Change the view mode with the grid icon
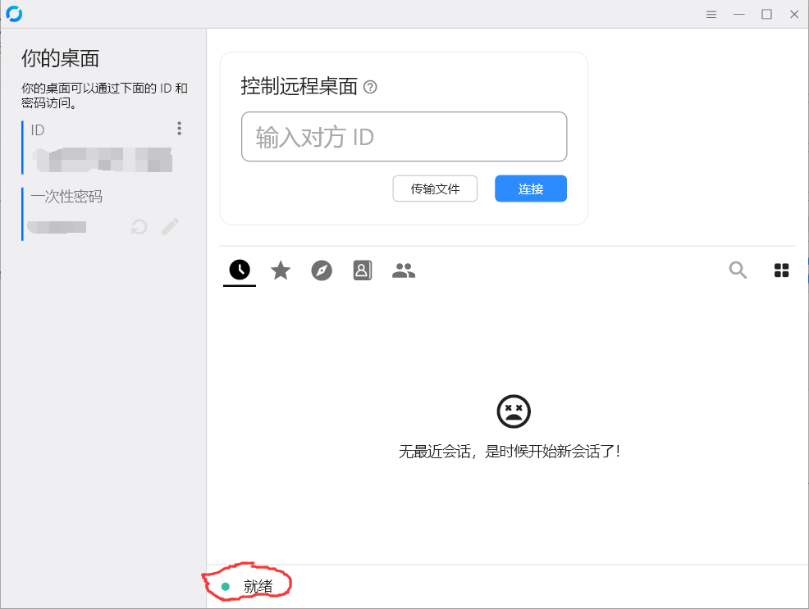This screenshot has width=809, height=609. point(781,270)
